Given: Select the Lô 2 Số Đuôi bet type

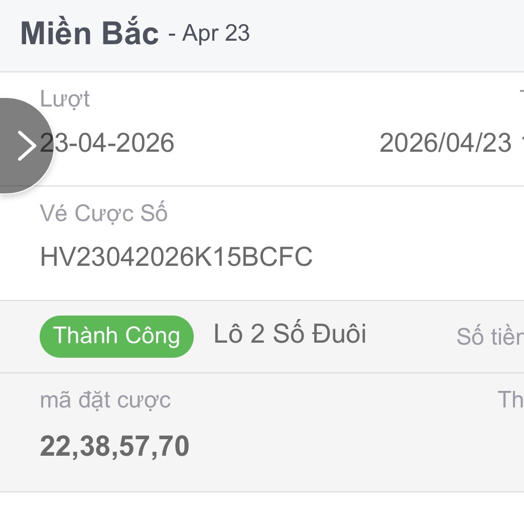Looking at the screenshot, I should [290, 334].
